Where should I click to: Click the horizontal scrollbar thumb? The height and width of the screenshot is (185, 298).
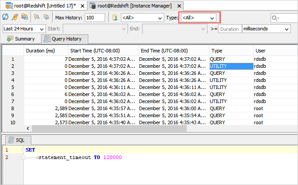coord(109,129)
